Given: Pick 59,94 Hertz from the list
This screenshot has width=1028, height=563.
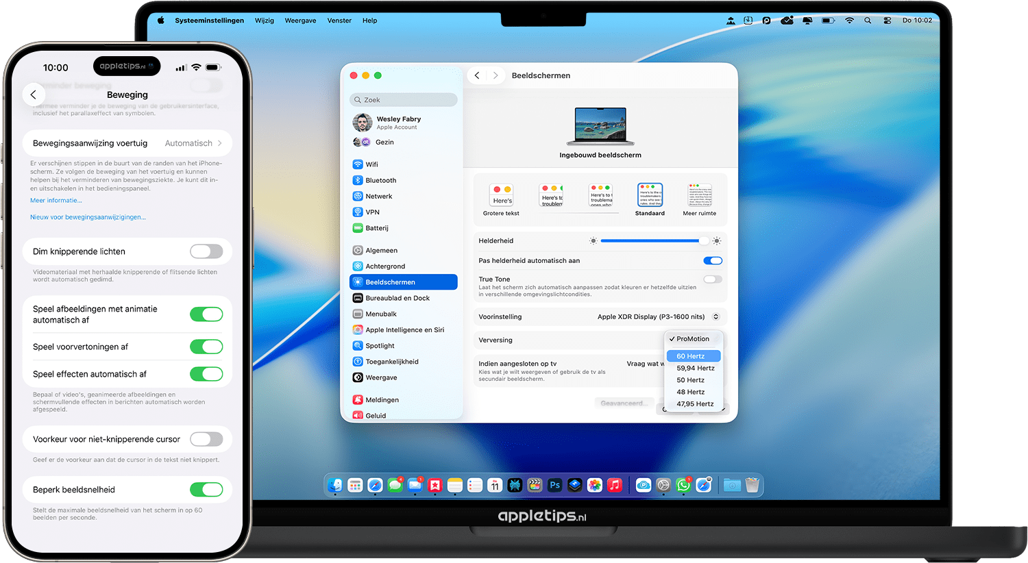Looking at the screenshot, I should pyautogui.click(x=693, y=368).
